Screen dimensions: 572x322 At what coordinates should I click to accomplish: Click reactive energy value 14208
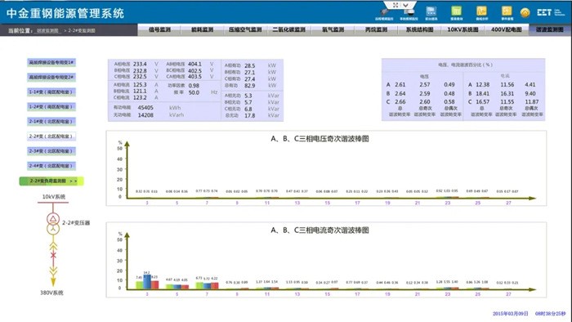pyautogui.click(x=145, y=115)
